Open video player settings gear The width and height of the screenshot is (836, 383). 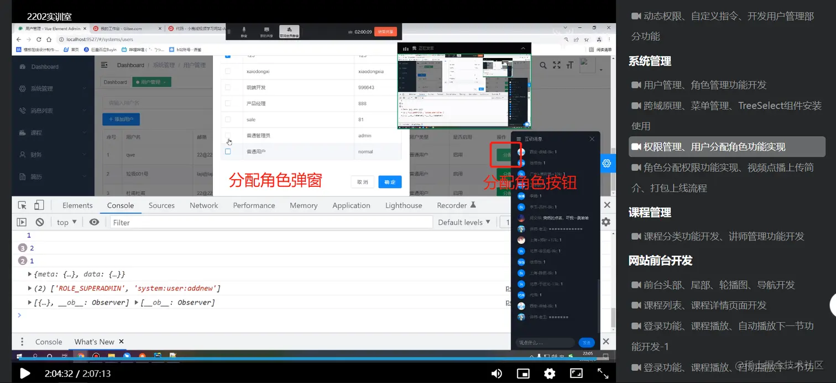point(550,374)
